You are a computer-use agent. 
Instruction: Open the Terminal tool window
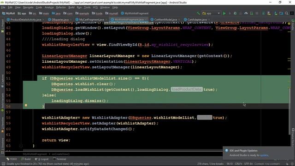click(x=59, y=159)
